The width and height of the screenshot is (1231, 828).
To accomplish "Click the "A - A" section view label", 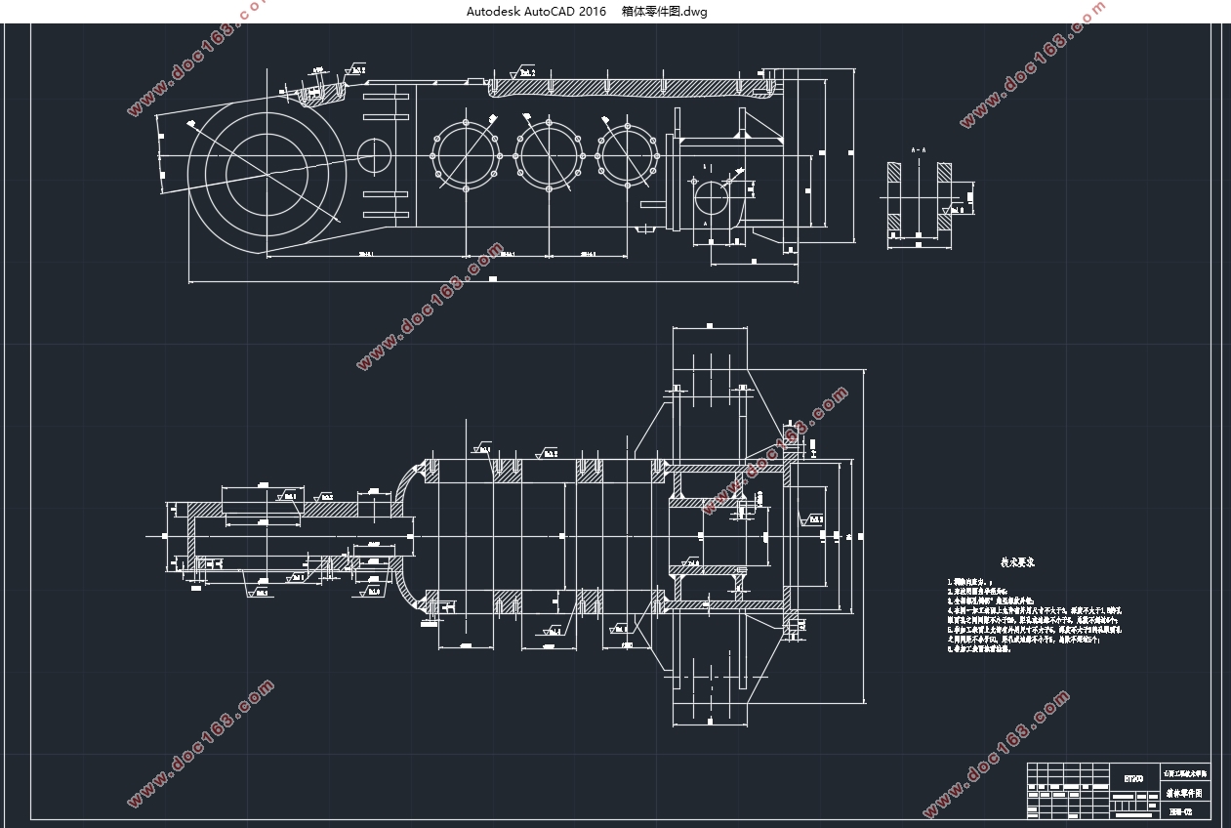I will click(919, 149).
